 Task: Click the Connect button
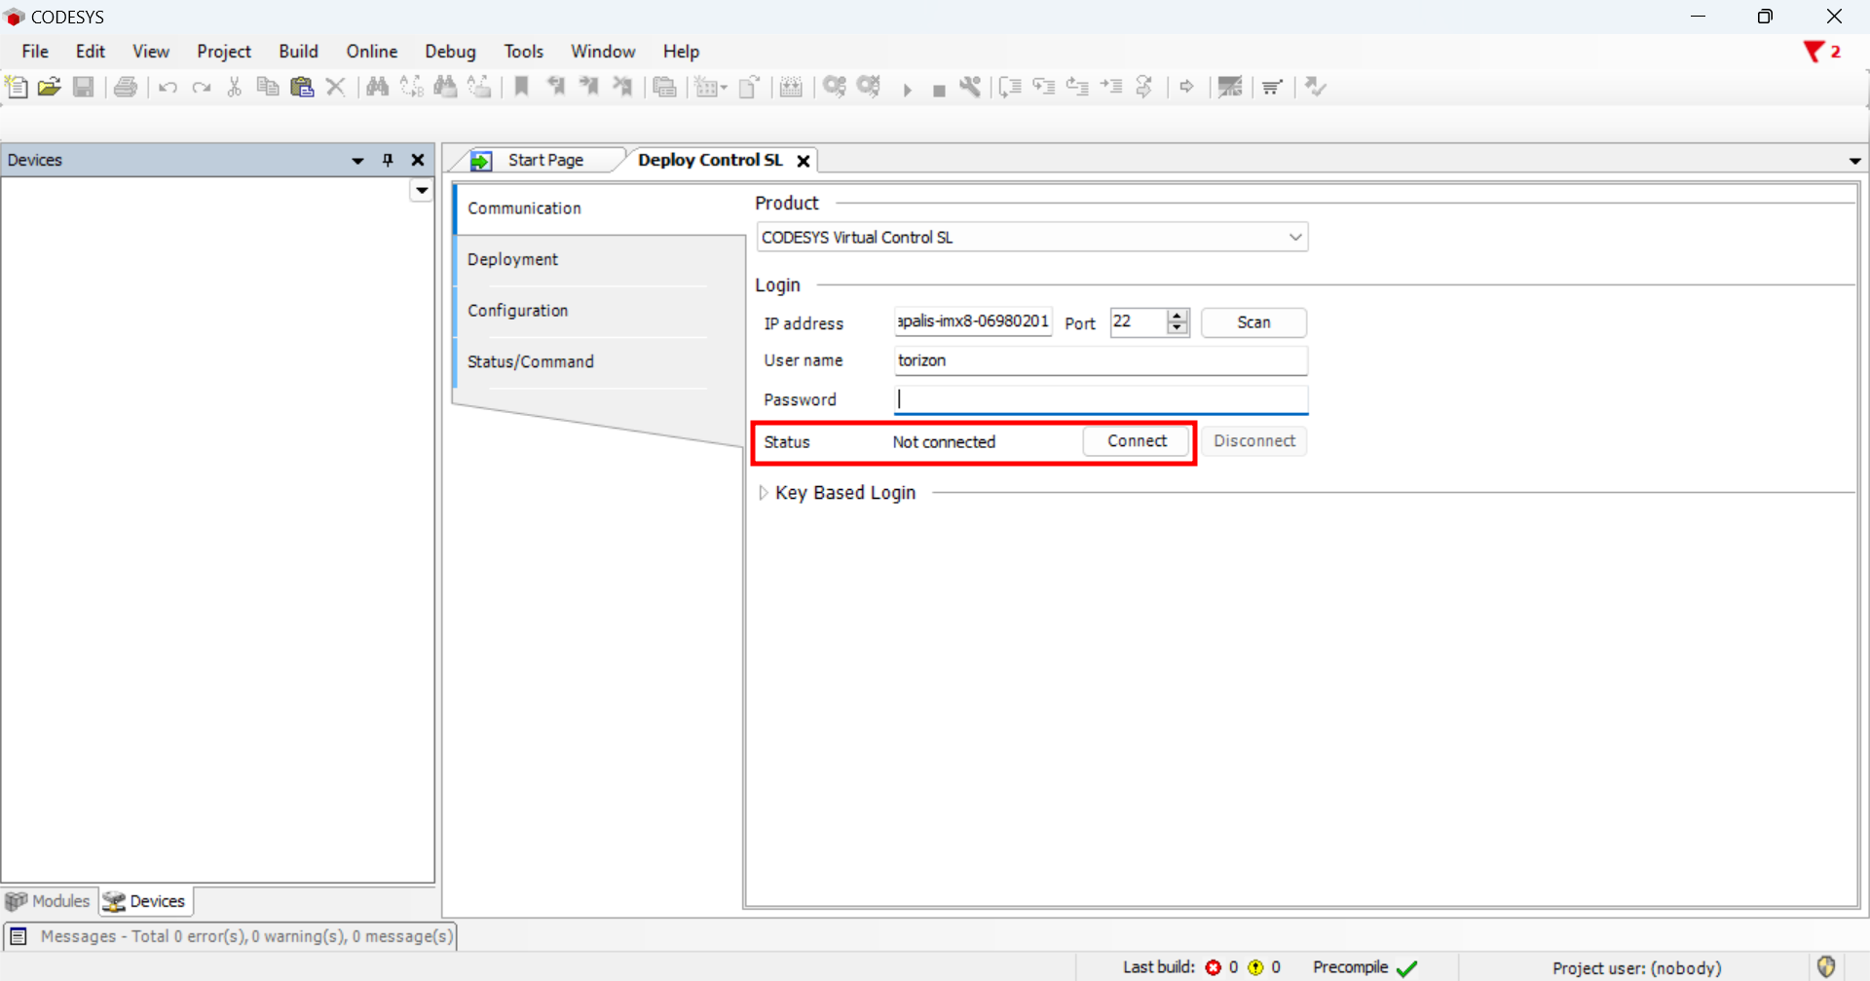point(1137,441)
